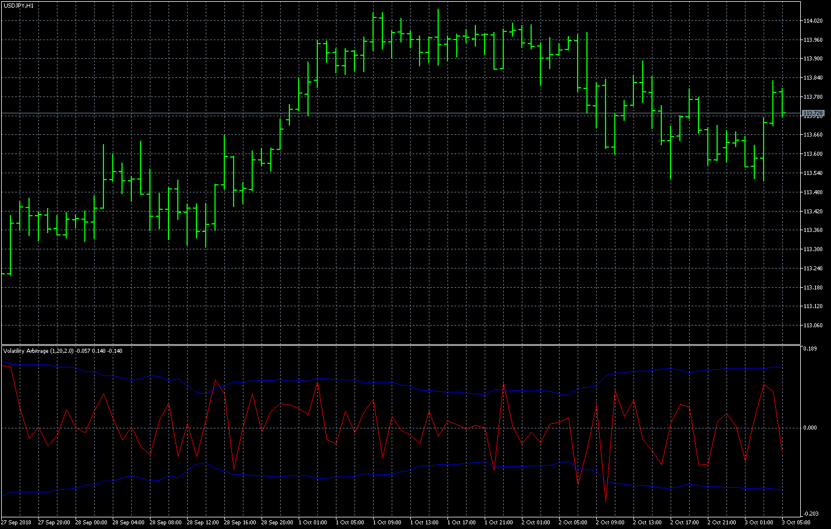Image resolution: width=831 pixels, height=529 pixels.
Task: Click the horizontal current price line
Action: (407, 113)
